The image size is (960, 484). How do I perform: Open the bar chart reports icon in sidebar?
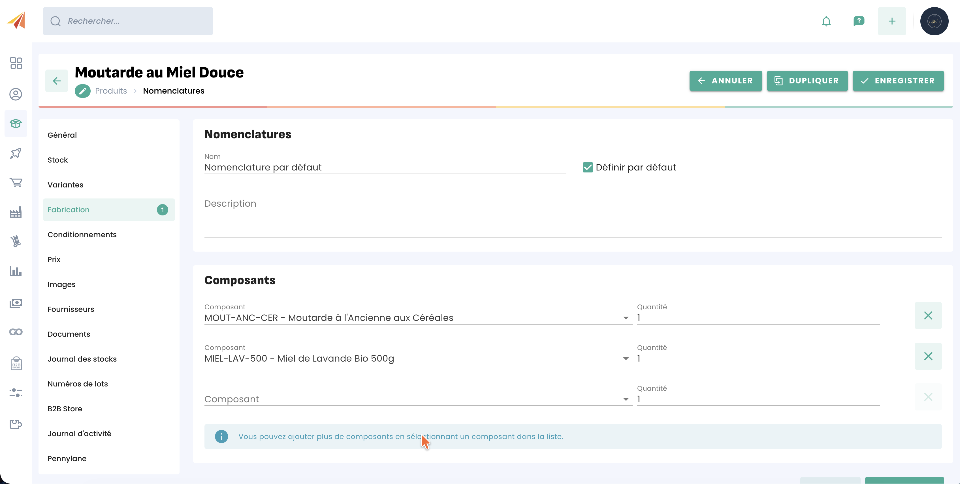coord(16,271)
